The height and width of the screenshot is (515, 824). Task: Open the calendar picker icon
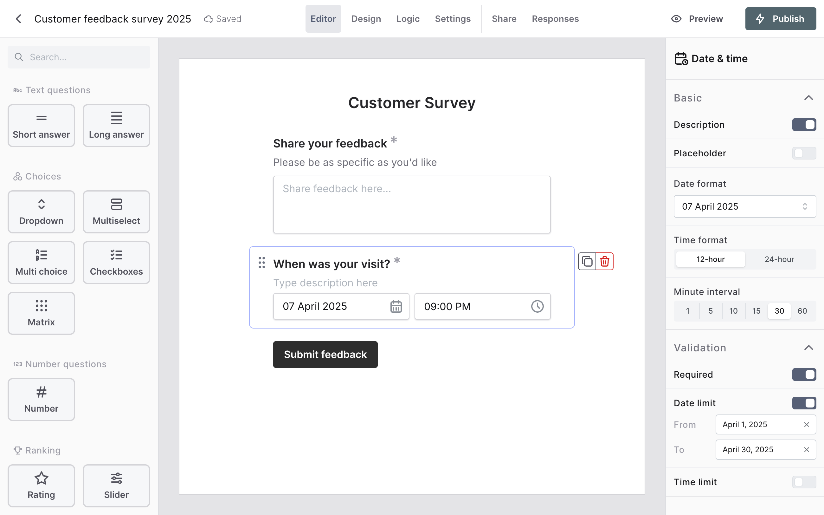tap(396, 306)
